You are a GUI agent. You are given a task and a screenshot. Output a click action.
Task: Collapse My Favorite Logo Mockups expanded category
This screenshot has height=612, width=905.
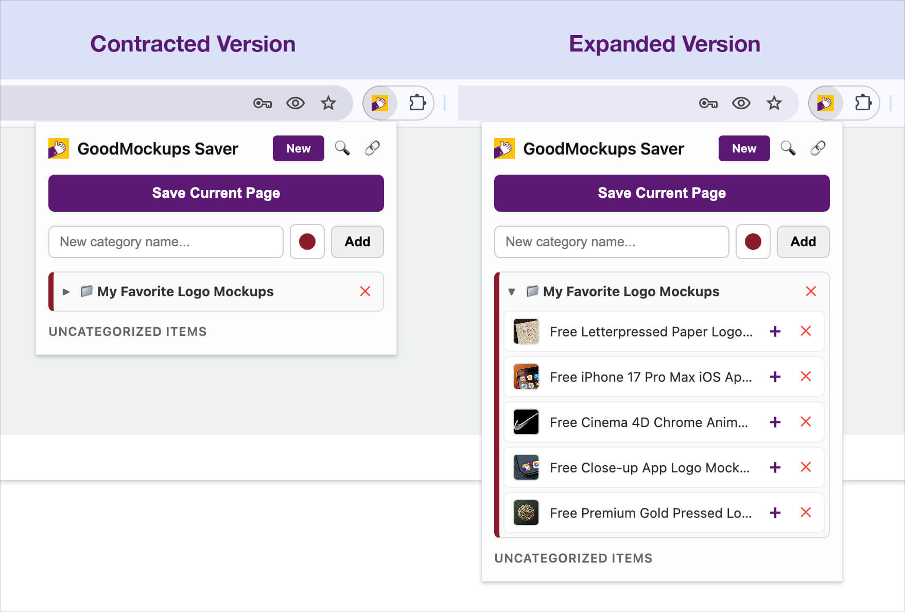[512, 292]
